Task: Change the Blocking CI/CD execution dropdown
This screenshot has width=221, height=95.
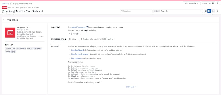Action: pyautogui.click(x=74, y=39)
